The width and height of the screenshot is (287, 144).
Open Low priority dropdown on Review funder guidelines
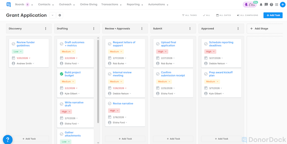[x=18, y=51]
